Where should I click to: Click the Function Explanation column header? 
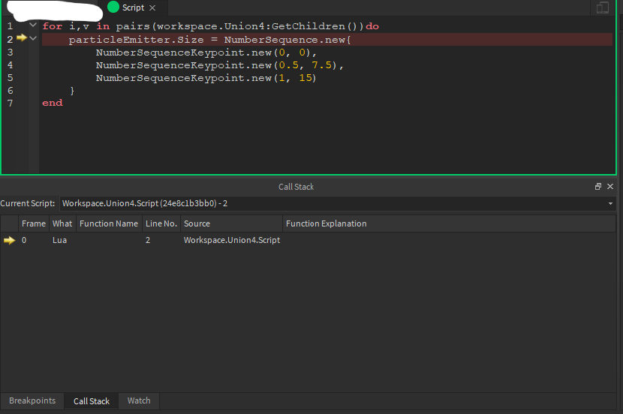point(449,223)
